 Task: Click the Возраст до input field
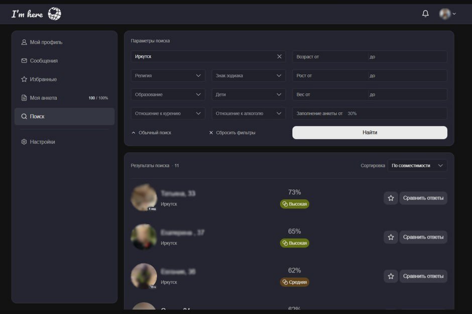(x=408, y=57)
